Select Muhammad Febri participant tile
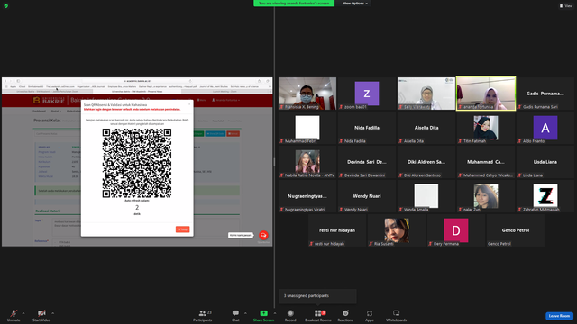Image resolution: width=577 pixels, height=324 pixels. [307, 128]
